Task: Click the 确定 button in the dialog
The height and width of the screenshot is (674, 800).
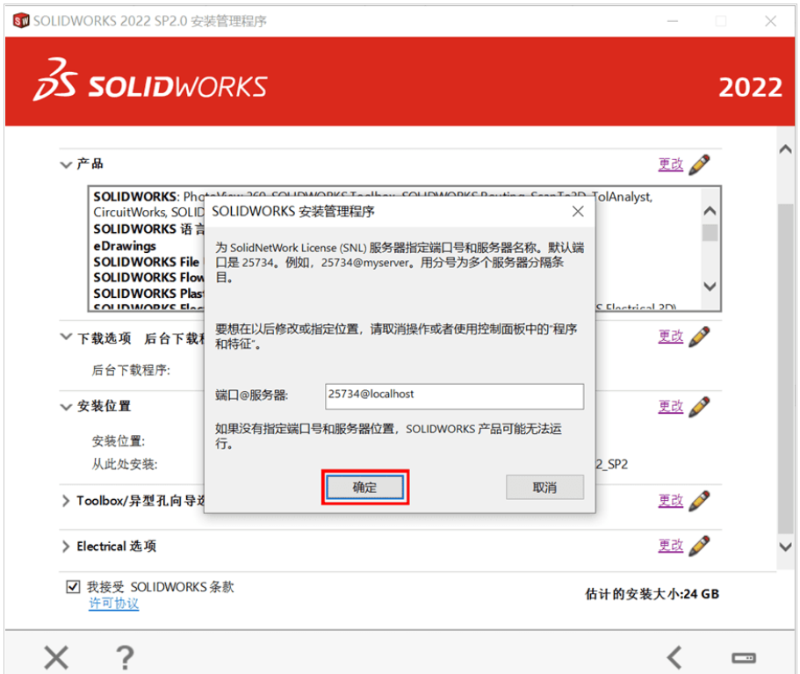Action: pyautogui.click(x=364, y=487)
